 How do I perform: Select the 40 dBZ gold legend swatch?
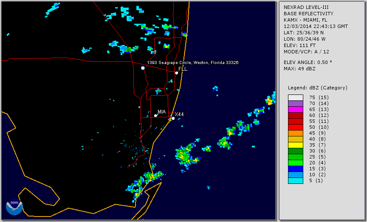point(296,139)
